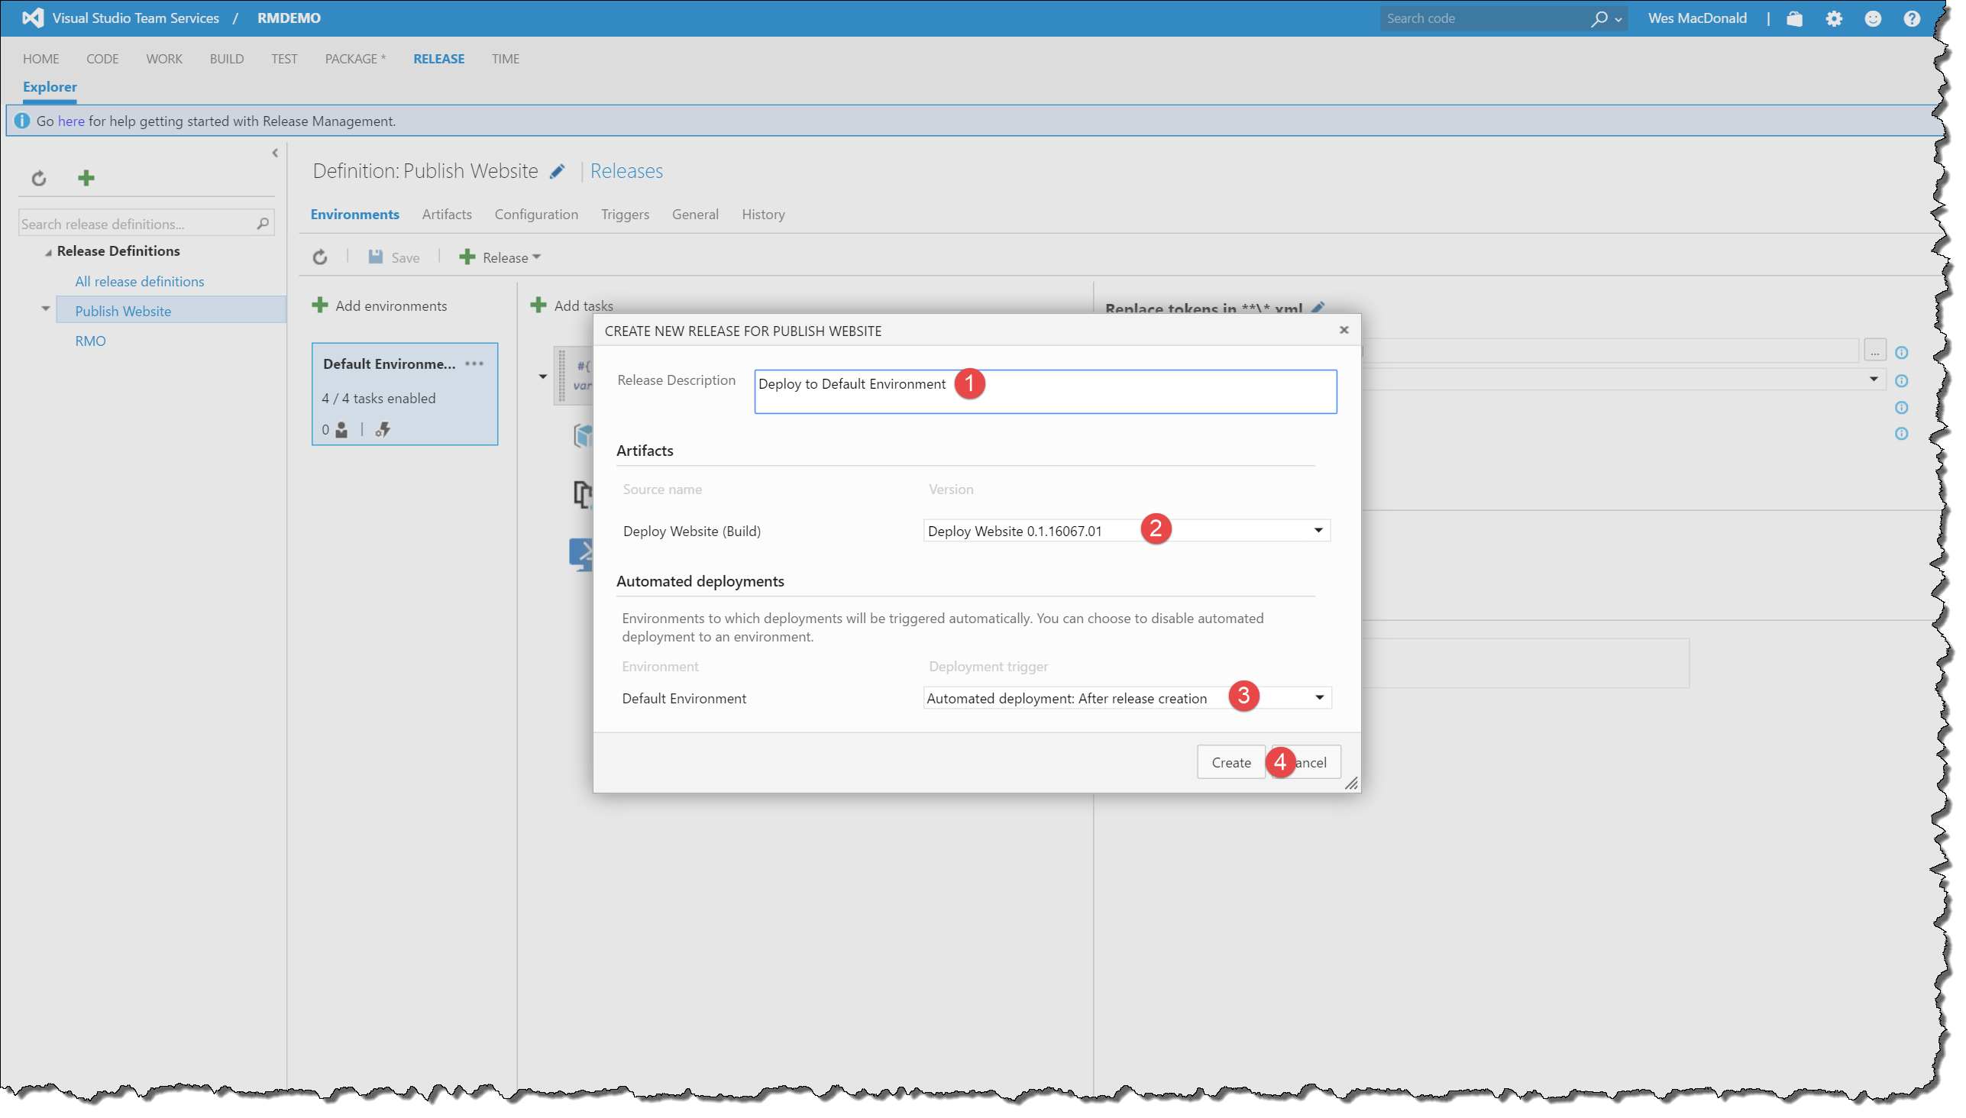Collapse the Release Definitions tree node
1966x1118 pixels.
click(48, 252)
